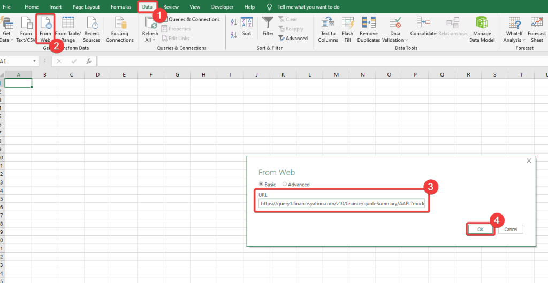Click the Tell me what you want search
The height and width of the screenshot is (283, 548).
coord(308,7)
